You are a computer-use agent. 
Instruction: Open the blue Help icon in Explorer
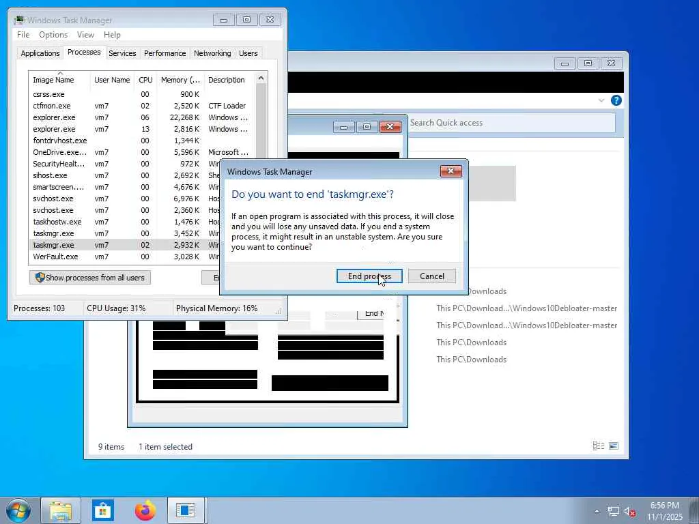pyautogui.click(x=616, y=100)
